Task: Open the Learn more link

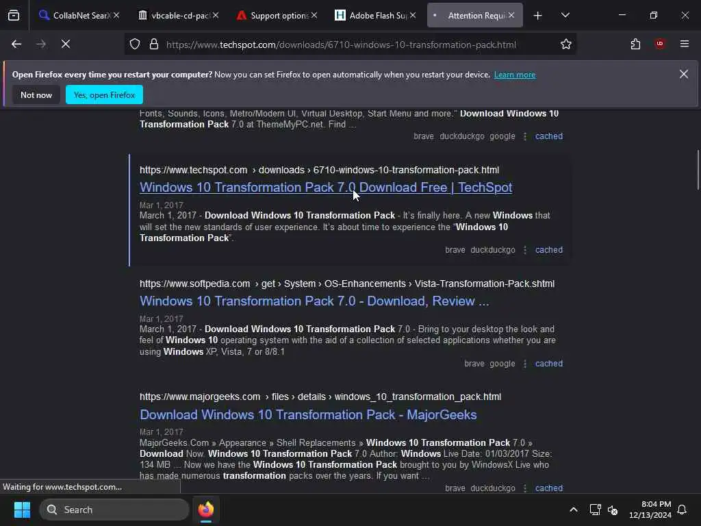Action: [515, 75]
